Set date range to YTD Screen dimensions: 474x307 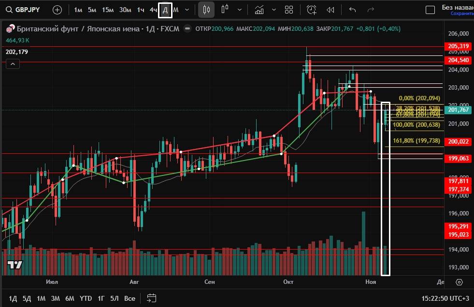[86, 298]
